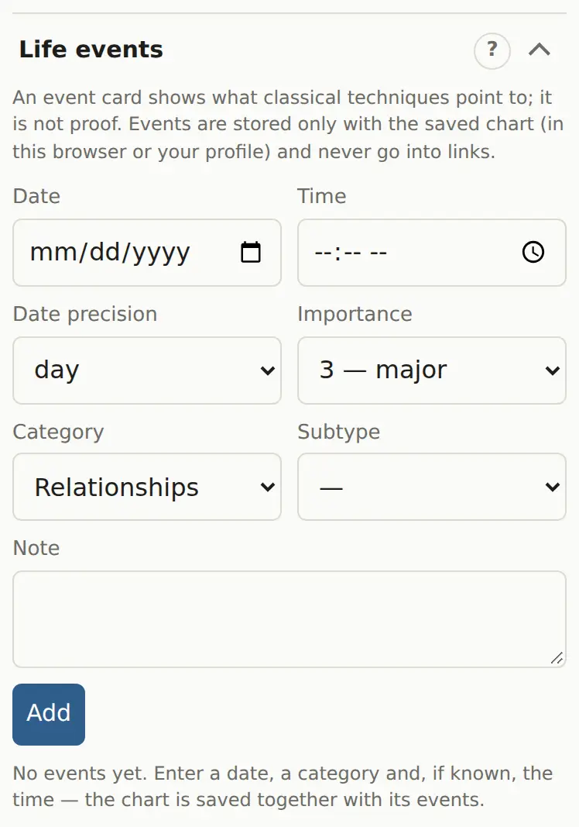Image resolution: width=579 pixels, height=827 pixels.
Task: Select the hours segment of Time field
Action: [323, 253]
